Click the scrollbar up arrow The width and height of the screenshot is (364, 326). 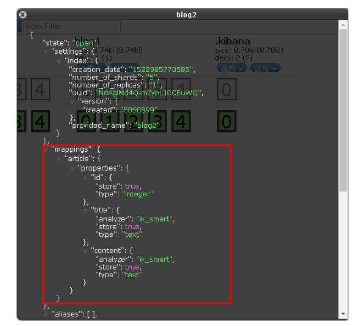click(343, 25)
